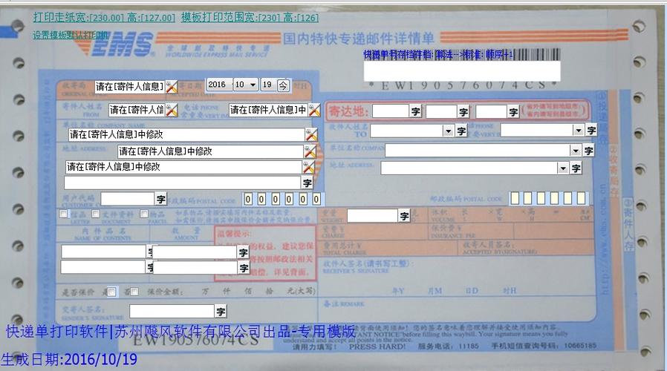667x371 pixels.
Task: Click the customer code 用户代码 input field
Action: coord(127,198)
